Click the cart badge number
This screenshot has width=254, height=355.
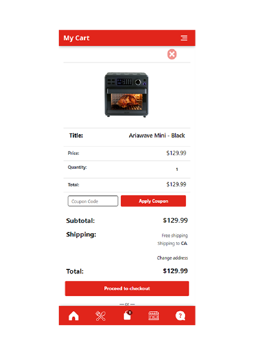point(130,313)
